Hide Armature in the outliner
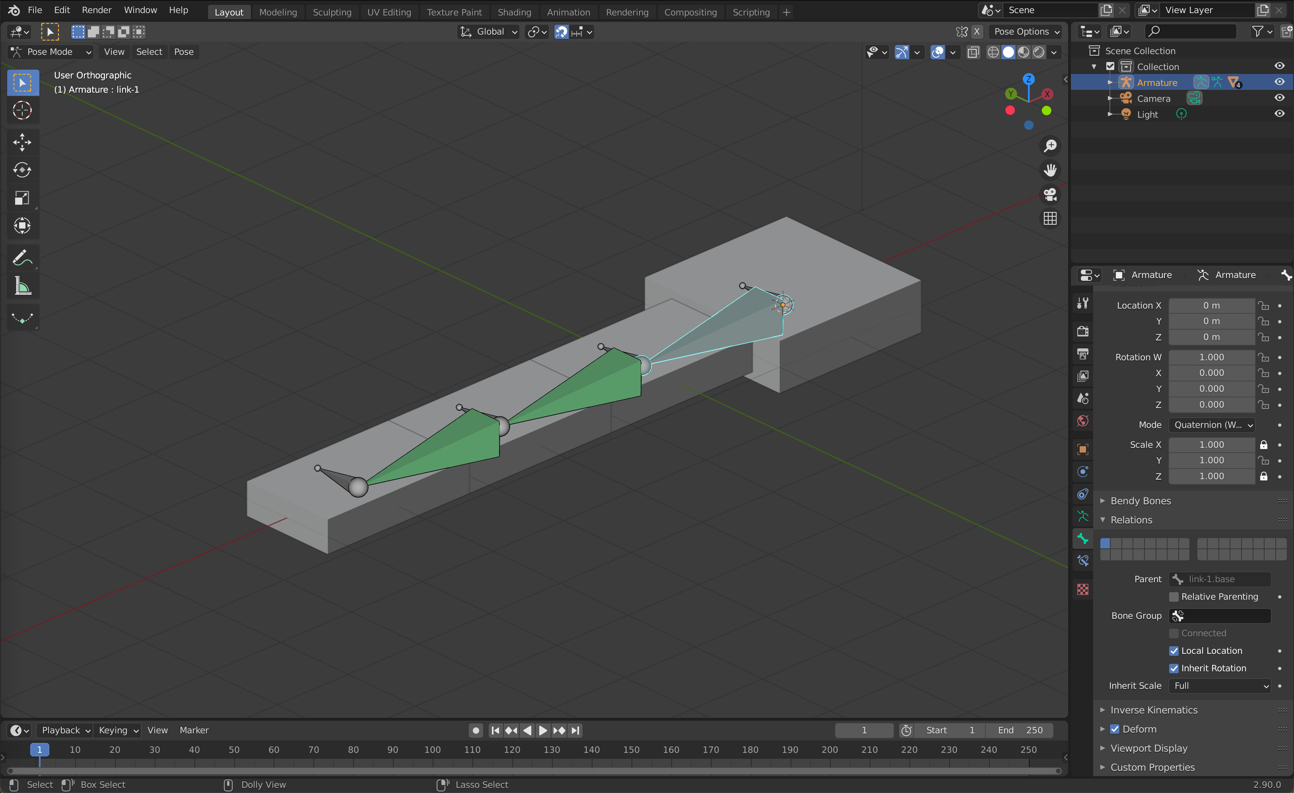This screenshot has height=793, width=1294. pos(1279,82)
